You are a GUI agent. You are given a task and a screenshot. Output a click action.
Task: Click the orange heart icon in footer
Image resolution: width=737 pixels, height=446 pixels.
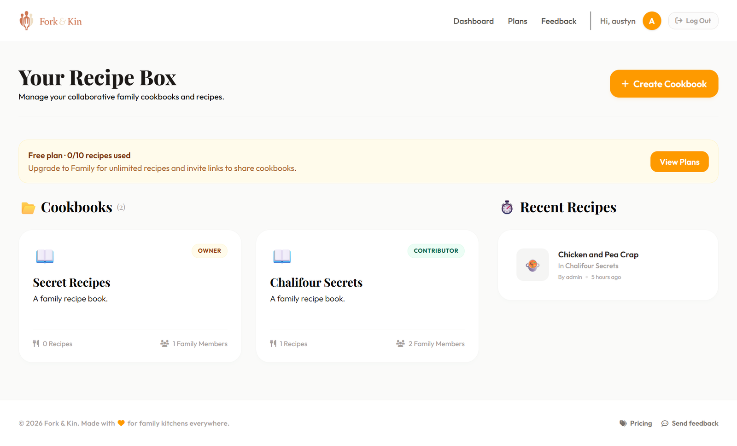[121, 423]
